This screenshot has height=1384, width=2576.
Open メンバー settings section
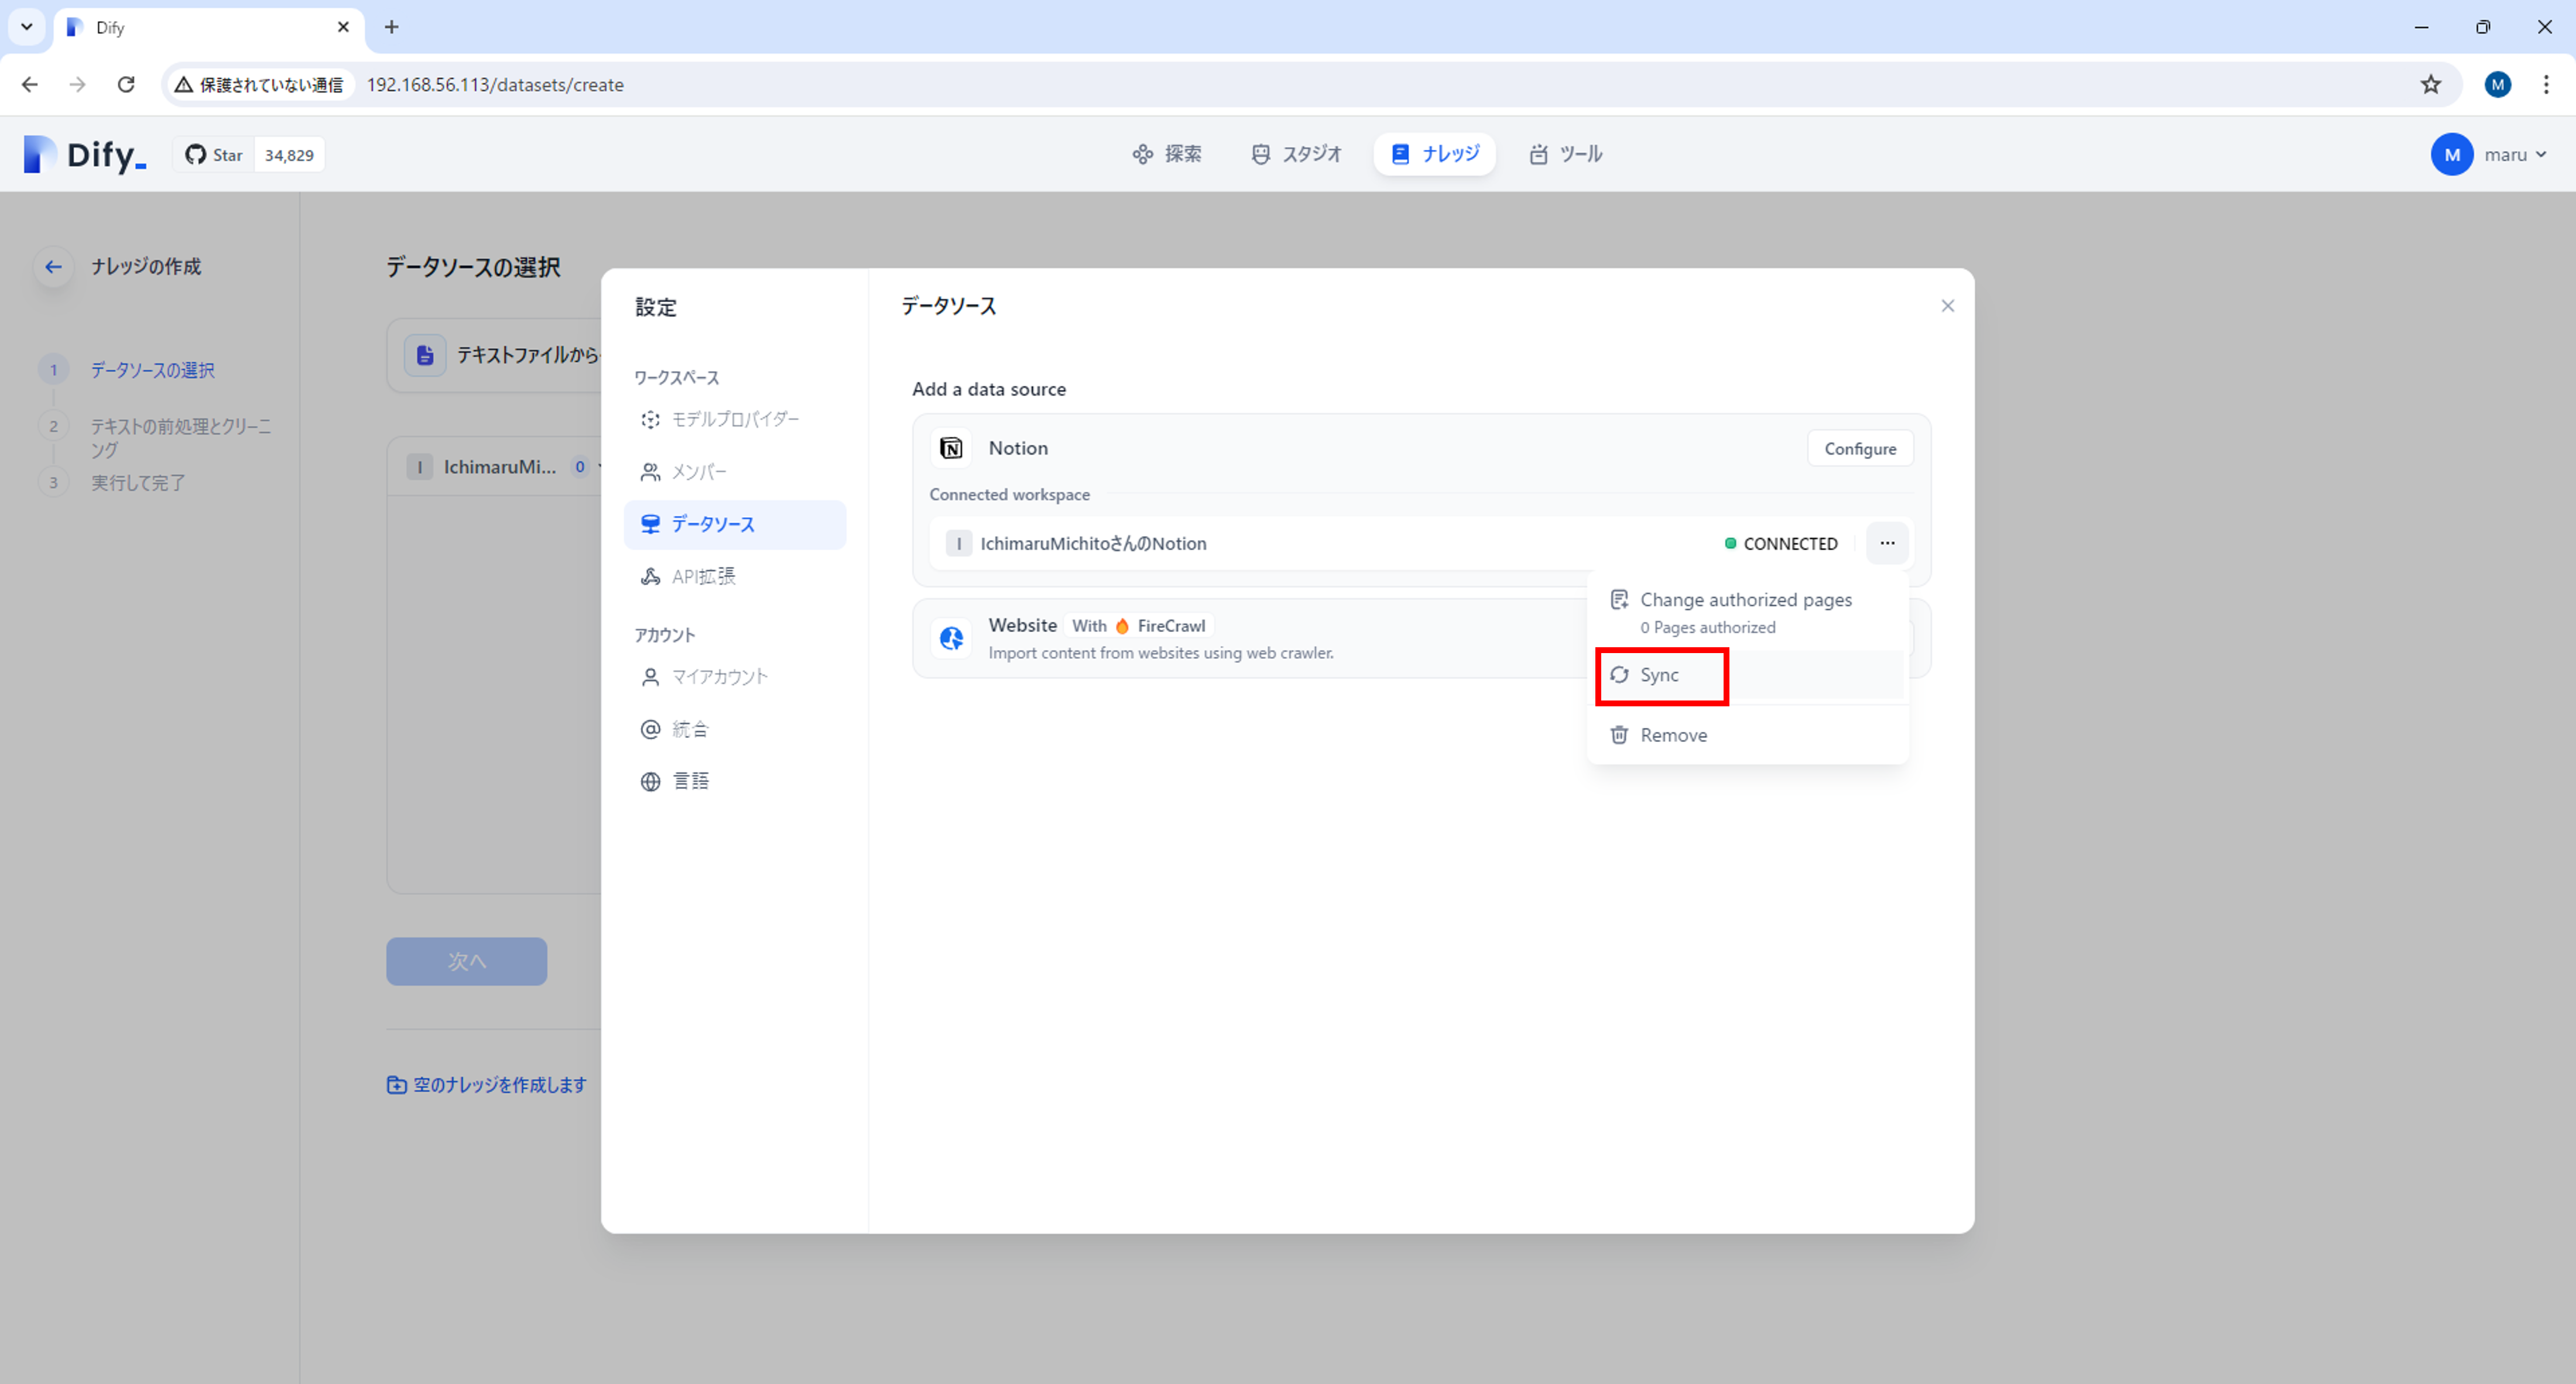698,472
